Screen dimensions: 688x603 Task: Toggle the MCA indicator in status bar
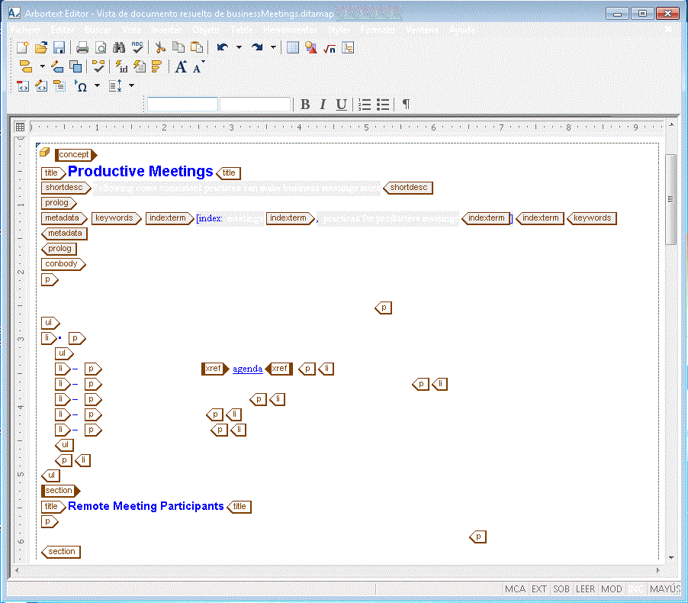click(515, 589)
